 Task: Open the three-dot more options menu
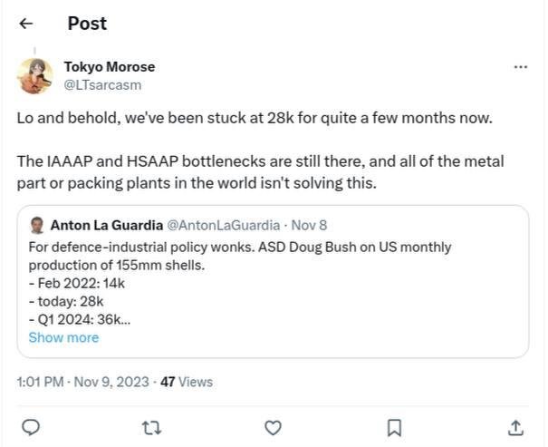pyautogui.click(x=520, y=67)
